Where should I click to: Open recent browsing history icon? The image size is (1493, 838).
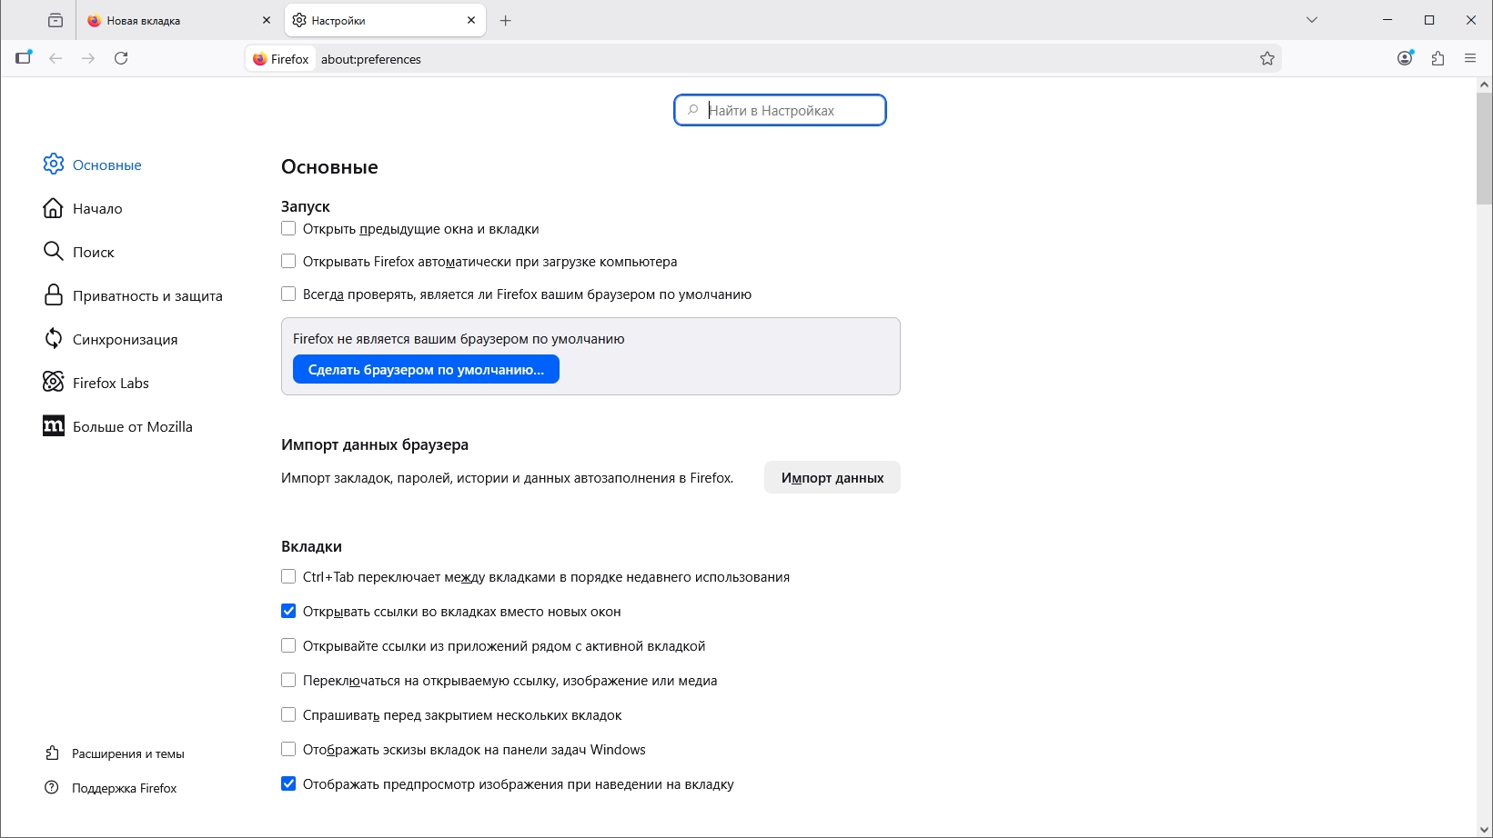click(55, 20)
